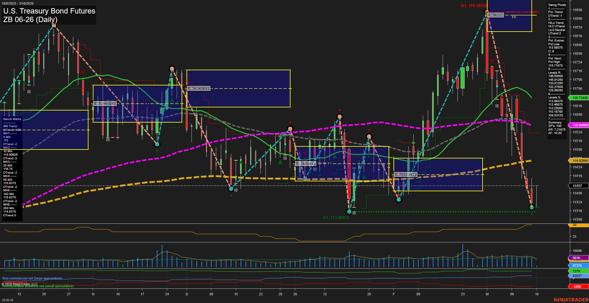
Task: Click the pivot low circle above S1 label
Action: click(349, 212)
